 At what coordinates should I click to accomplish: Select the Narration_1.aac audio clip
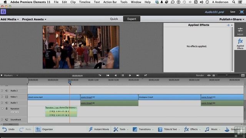[x=61, y=112]
